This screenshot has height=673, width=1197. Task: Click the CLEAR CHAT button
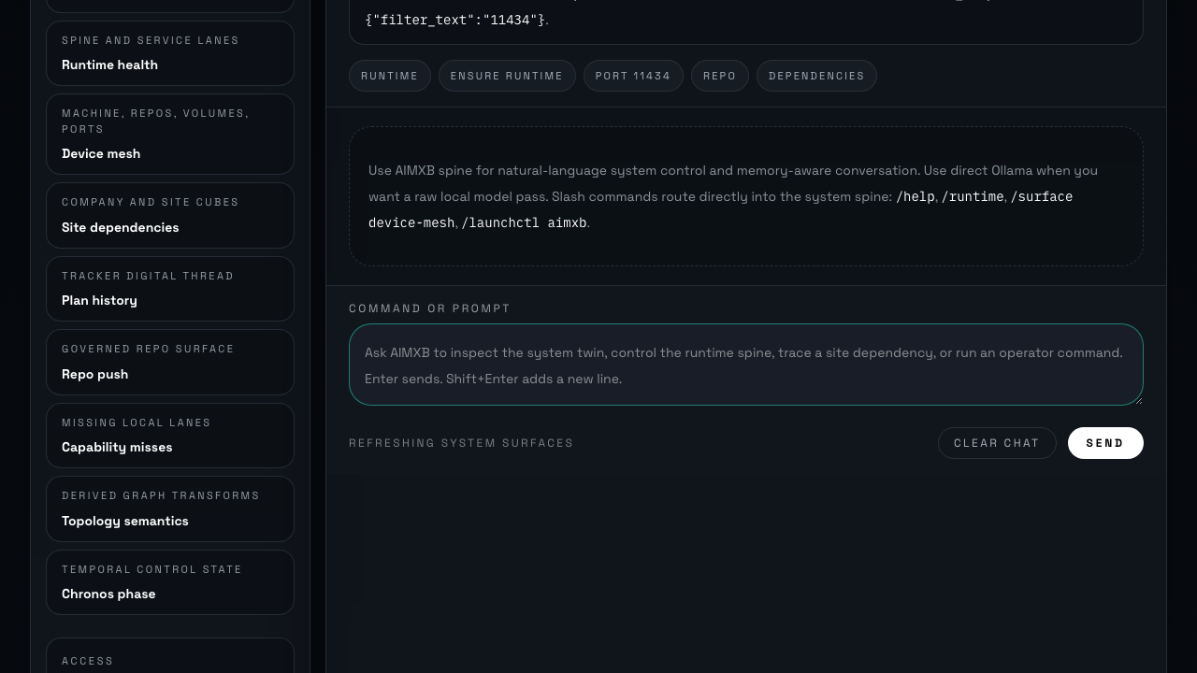coord(997,443)
